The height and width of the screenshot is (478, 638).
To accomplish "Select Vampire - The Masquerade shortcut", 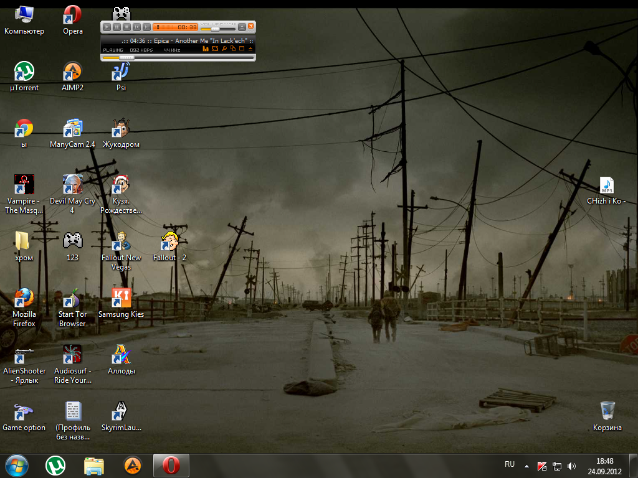I will [x=24, y=194].
